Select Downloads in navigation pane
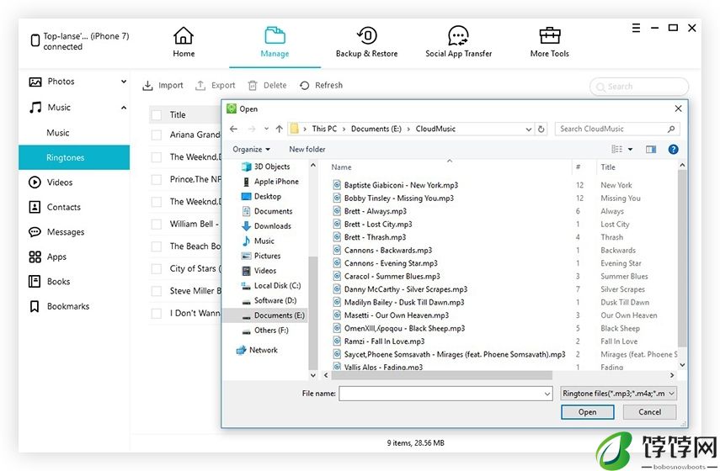The height and width of the screenshot is (471, 720). tap(266, 226)
